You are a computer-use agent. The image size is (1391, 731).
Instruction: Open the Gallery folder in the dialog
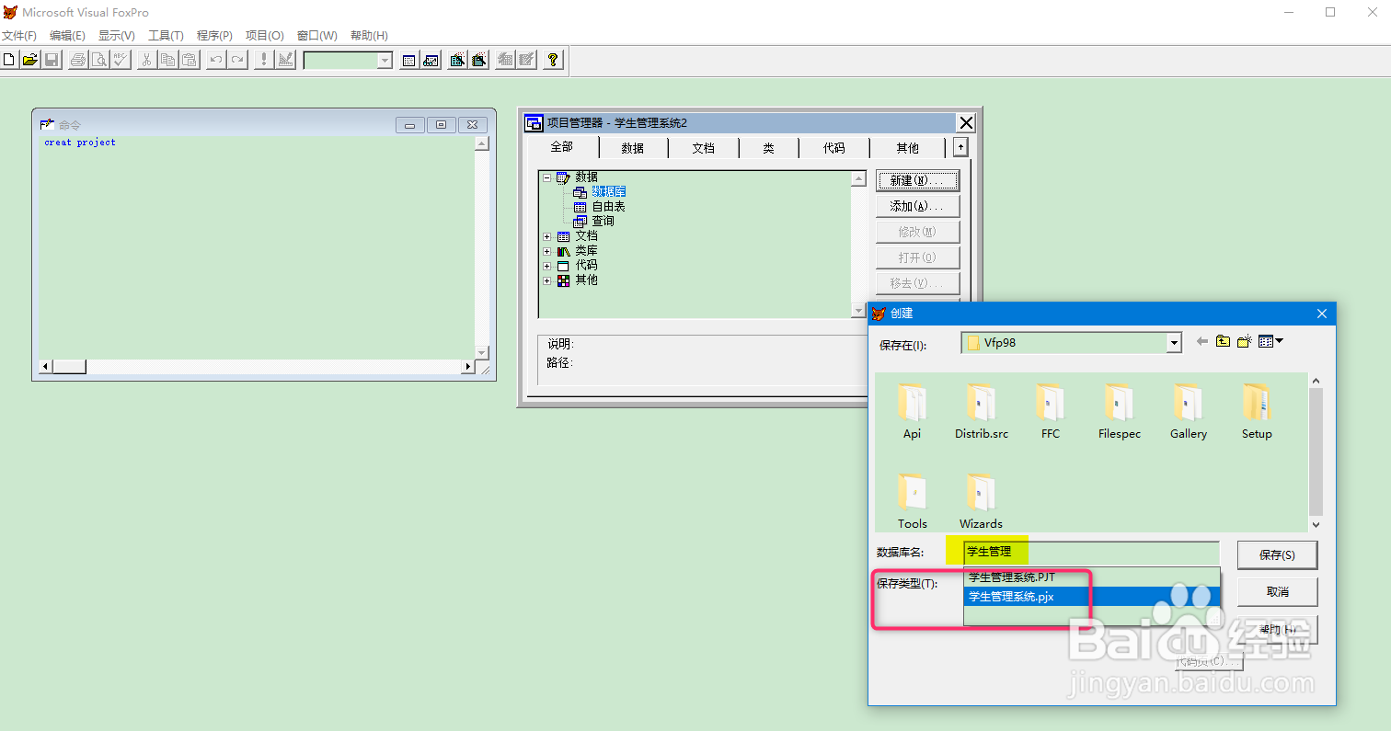[1188, 411]
